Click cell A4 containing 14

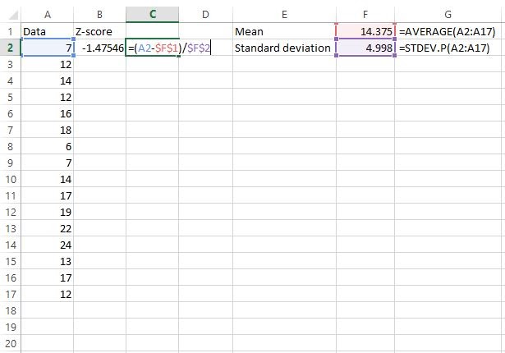(x=48, y=80)
